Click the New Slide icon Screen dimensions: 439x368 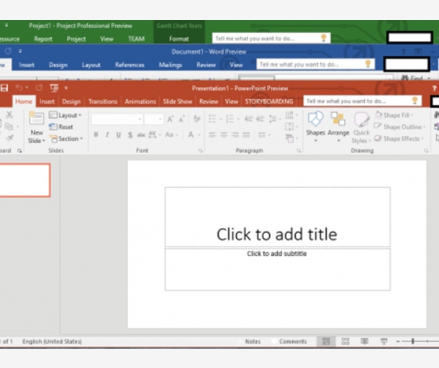pos(36,122)
